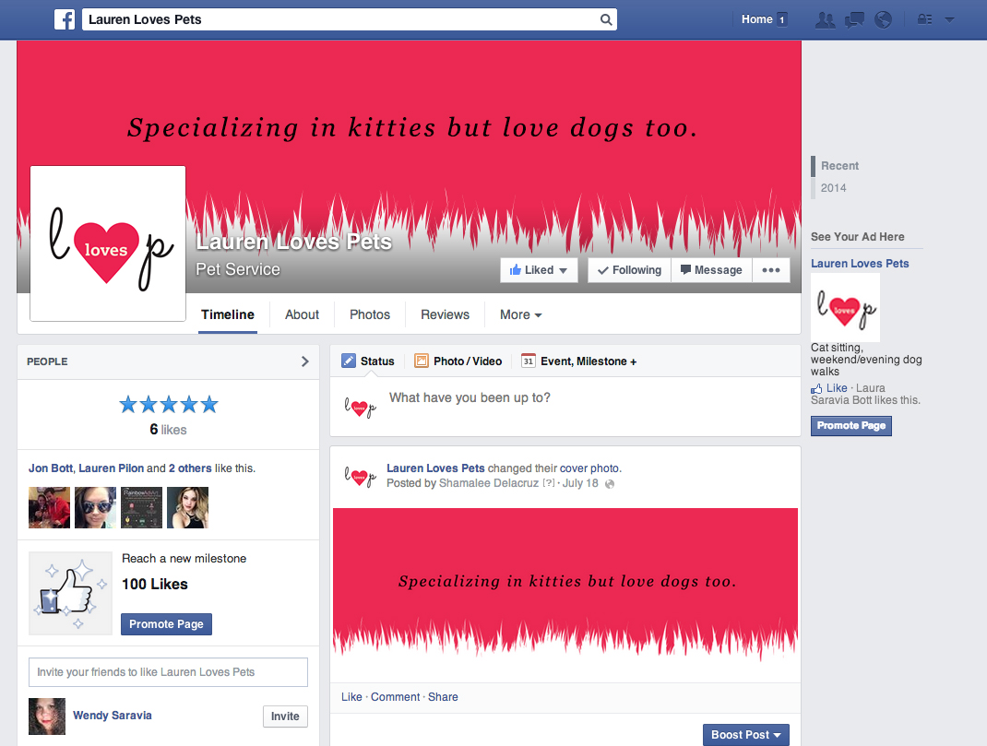
Task: Open the Liked dropdown button
Action: 539,270
